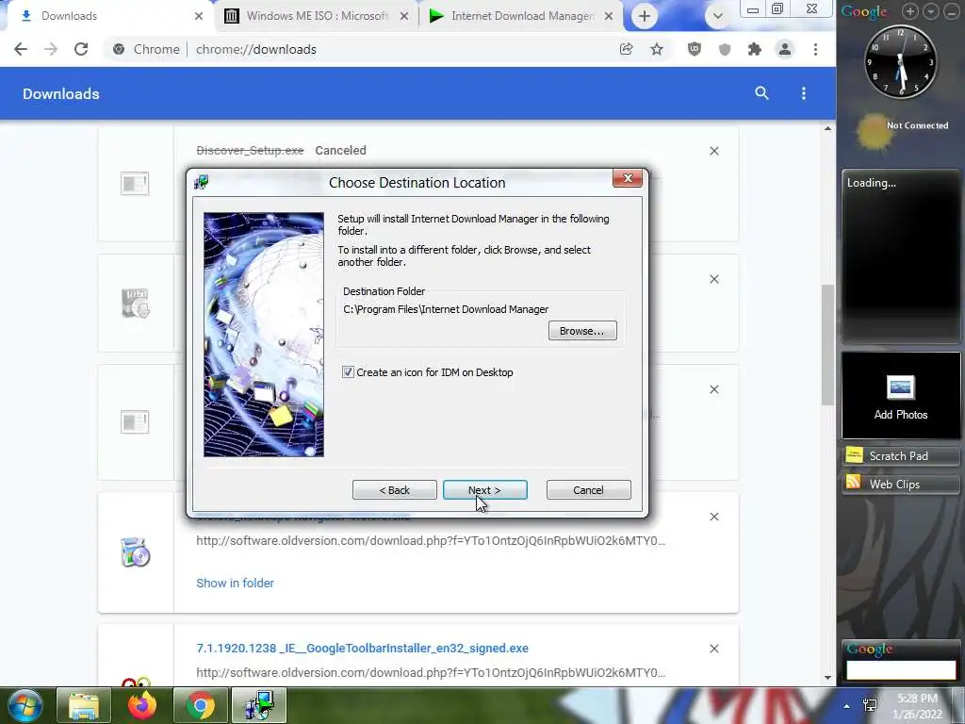Expand the Web Clips gadget
Image resolution: width=965 pixels, height=724 pixels.
901,484
